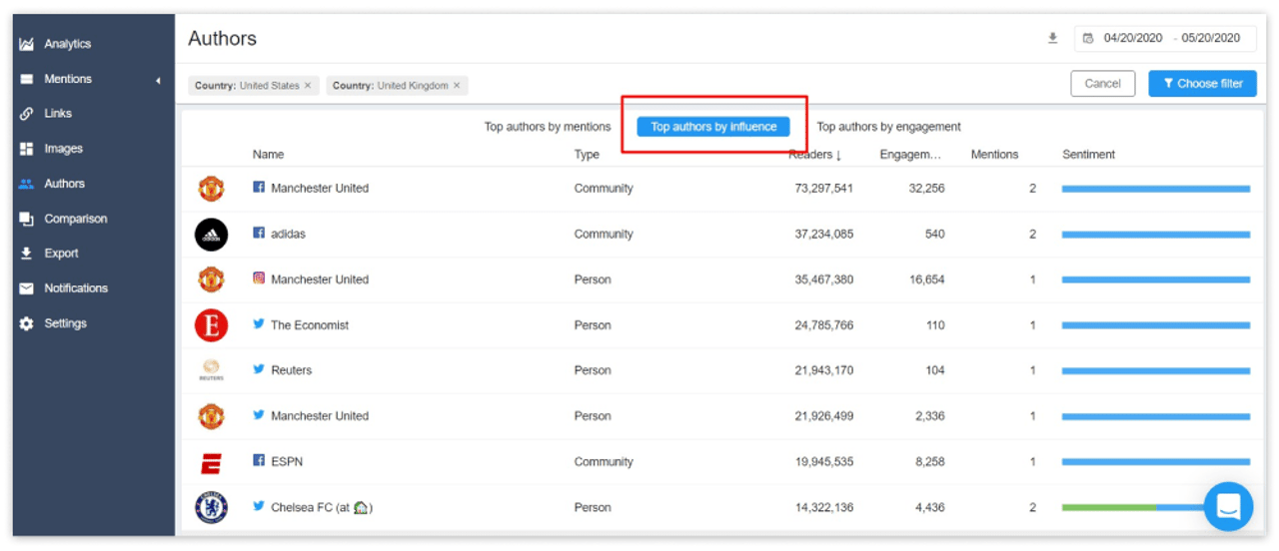The width and height of the screenshot is (1279, 551).
Task: Select the engagement value 8,258
Action: tap(929, 462)
